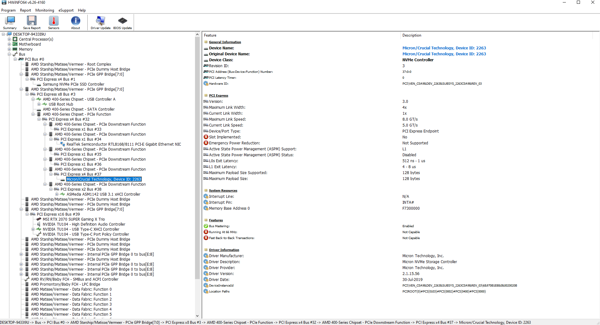Click the Feature column header
Screen dimensions: 600x325
301,35
